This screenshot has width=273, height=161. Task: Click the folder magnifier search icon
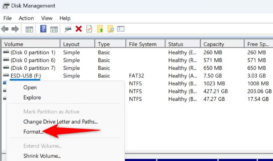pos(111,29)
